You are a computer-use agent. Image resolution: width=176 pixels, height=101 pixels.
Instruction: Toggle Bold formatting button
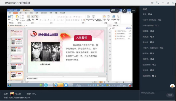pyautogui.click(x=41, y=20)
